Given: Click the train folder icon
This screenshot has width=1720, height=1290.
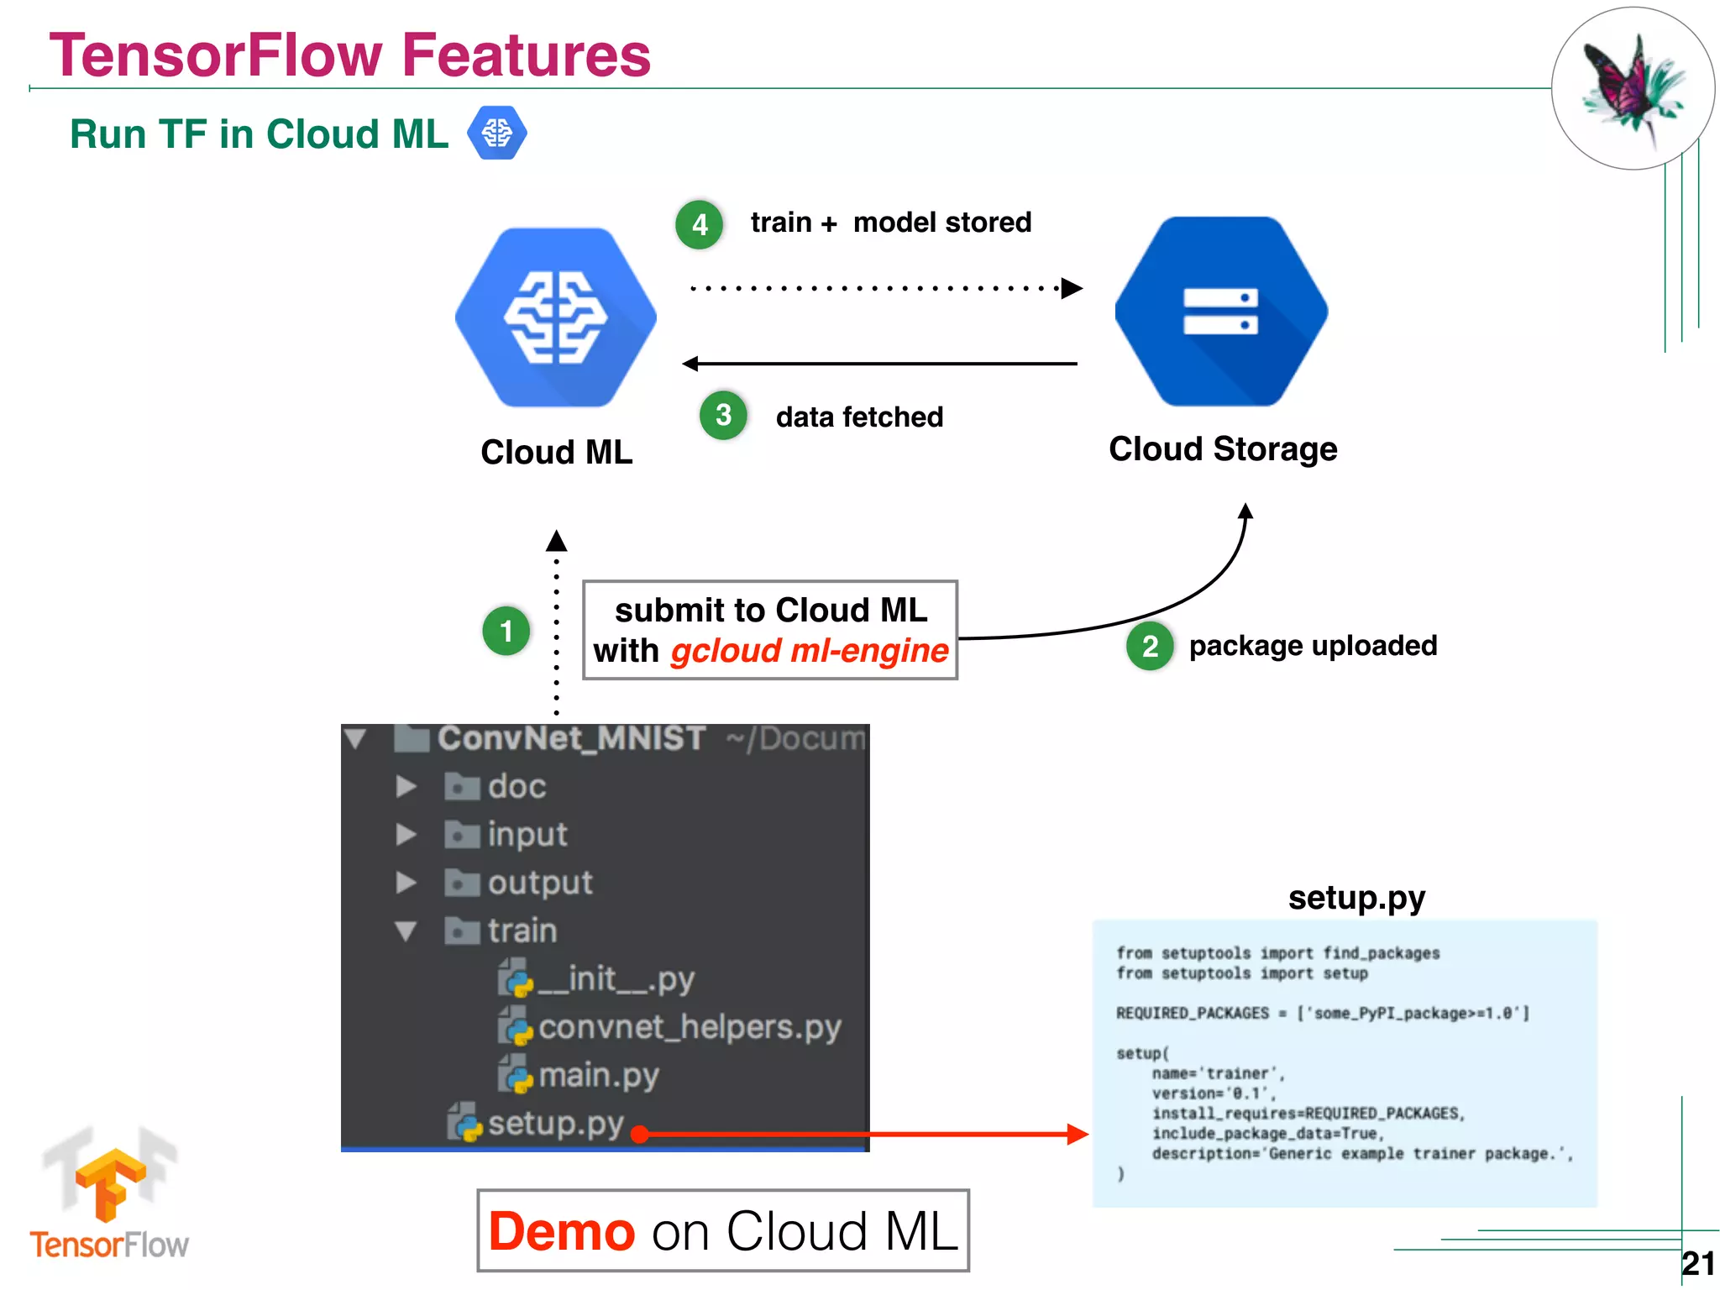Looking at the screenshot, I should tap(462, 931).
